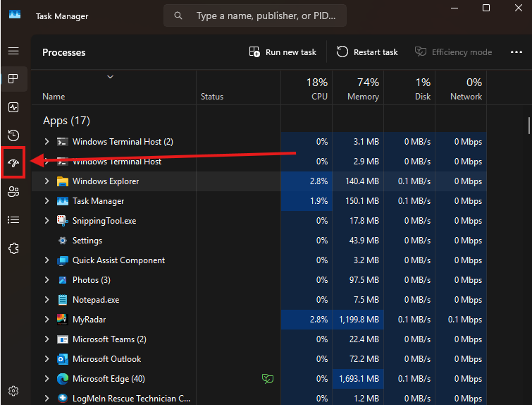Sort by the CPU column header
The width and height of the screenshot is (532, 405).
307,88
